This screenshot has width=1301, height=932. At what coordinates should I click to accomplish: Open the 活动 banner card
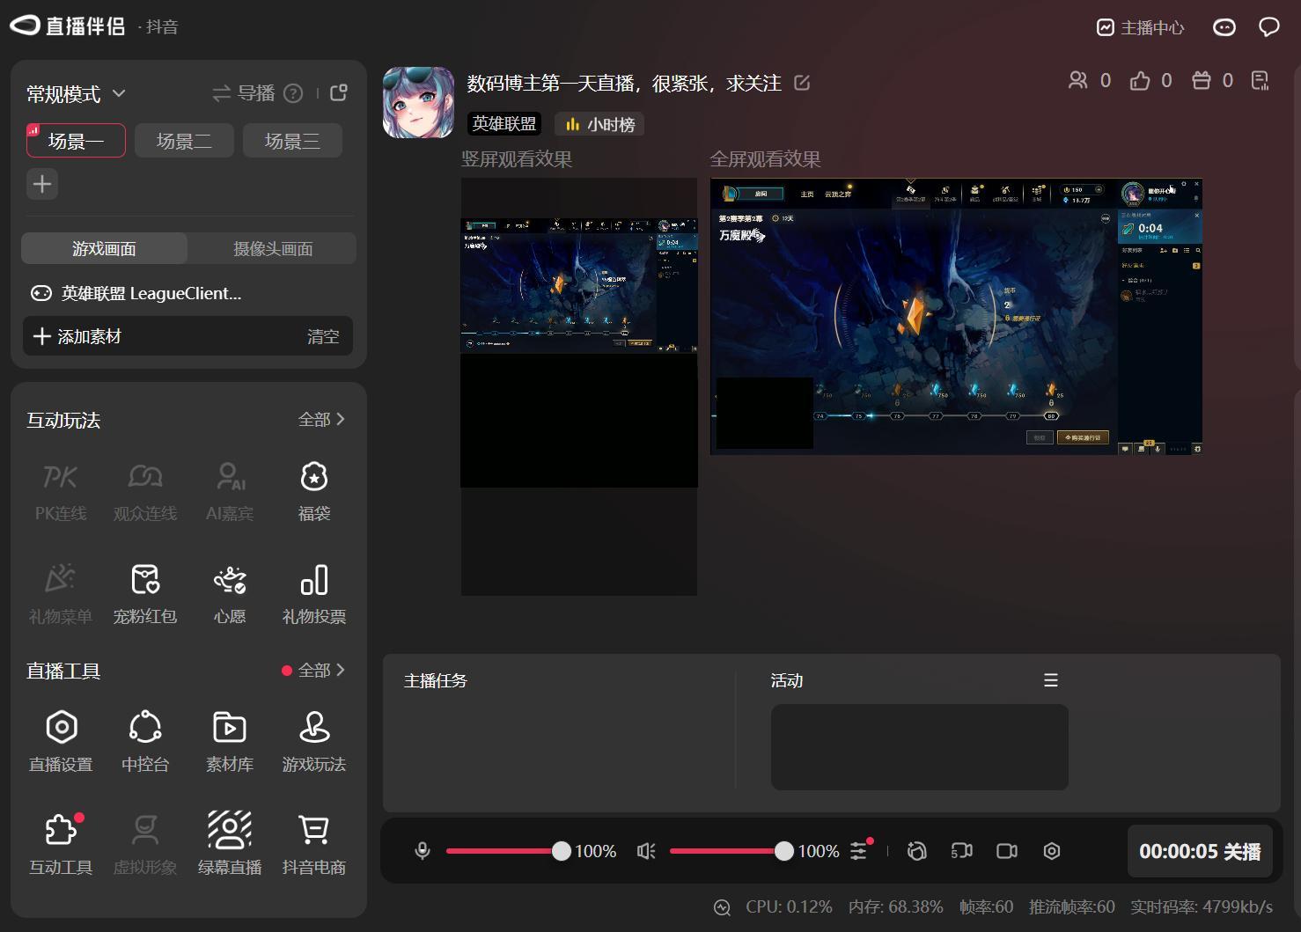pyautogui.click(x=920, y=746)
